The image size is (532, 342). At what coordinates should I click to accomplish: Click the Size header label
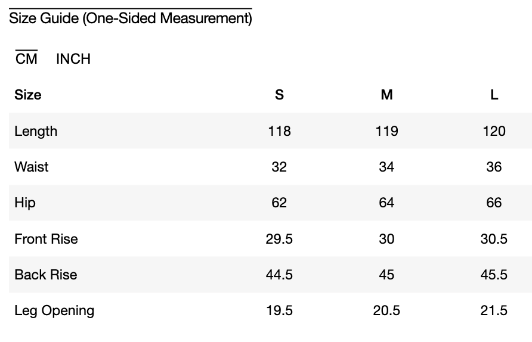[x=28, y=95]
